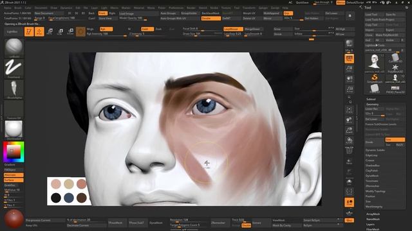Open the SkinShade material picker
The width and height of the screenshot is (412, 231).
[x=14, y=130]
